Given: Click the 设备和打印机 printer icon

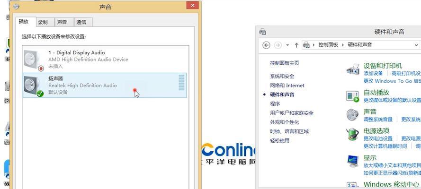Looking at the screenshot, I should pyautogui.click(x=352, y=69).
